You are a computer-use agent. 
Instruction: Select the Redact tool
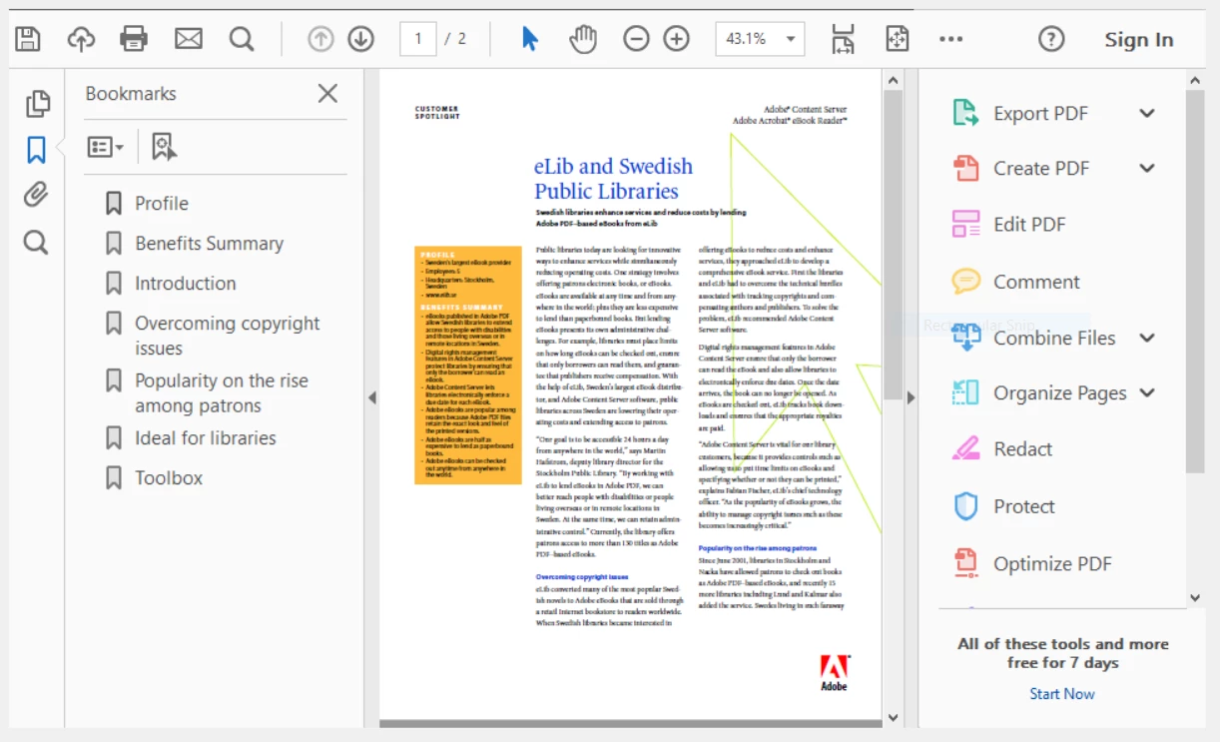pyautogui.click(x=1022, y=448)
